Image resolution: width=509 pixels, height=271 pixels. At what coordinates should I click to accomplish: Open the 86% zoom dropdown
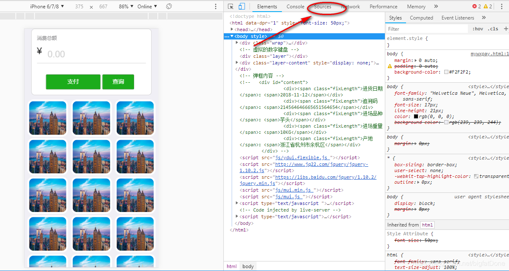coord(126,6)
